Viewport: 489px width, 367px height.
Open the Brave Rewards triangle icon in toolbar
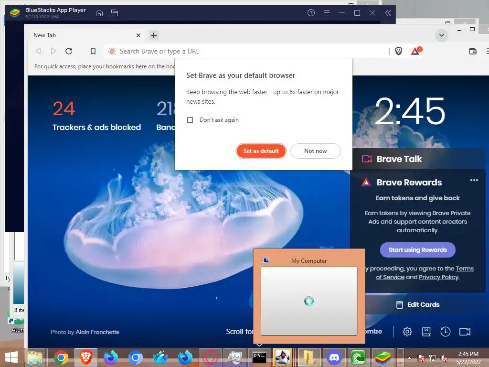coord(416,51)
